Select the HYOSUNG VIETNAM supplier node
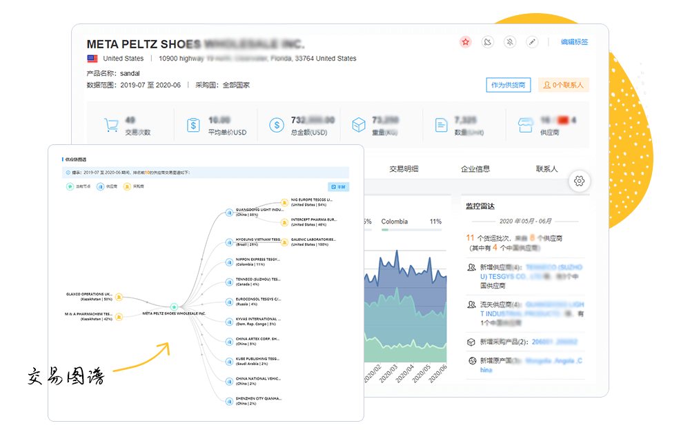 coord(229,242)
